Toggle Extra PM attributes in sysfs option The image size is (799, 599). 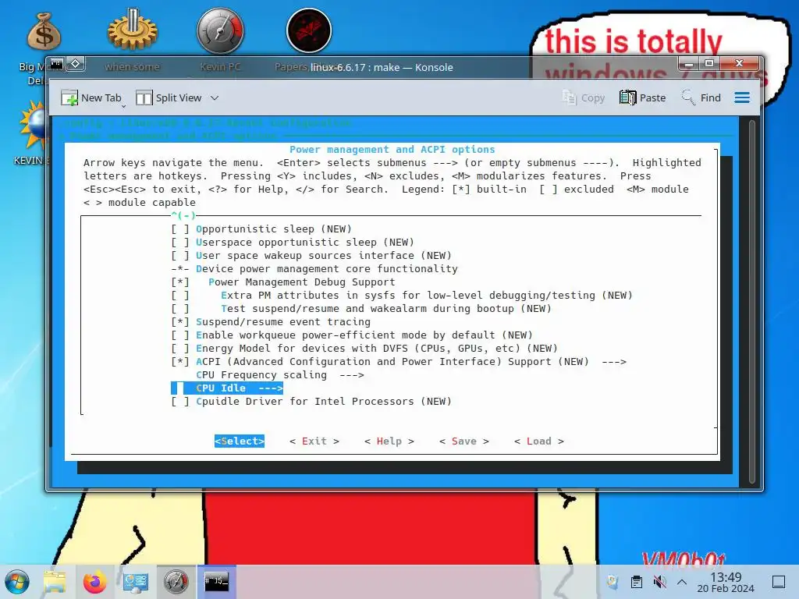(180, 296)
